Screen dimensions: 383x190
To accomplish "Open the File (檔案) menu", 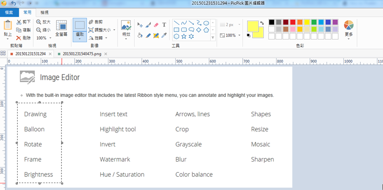I will pos(9,12).
